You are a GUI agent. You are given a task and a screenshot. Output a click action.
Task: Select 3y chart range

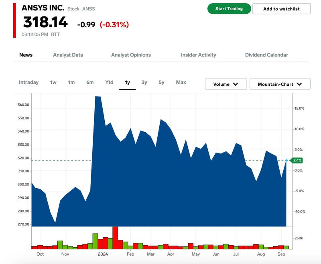(144, 83)
